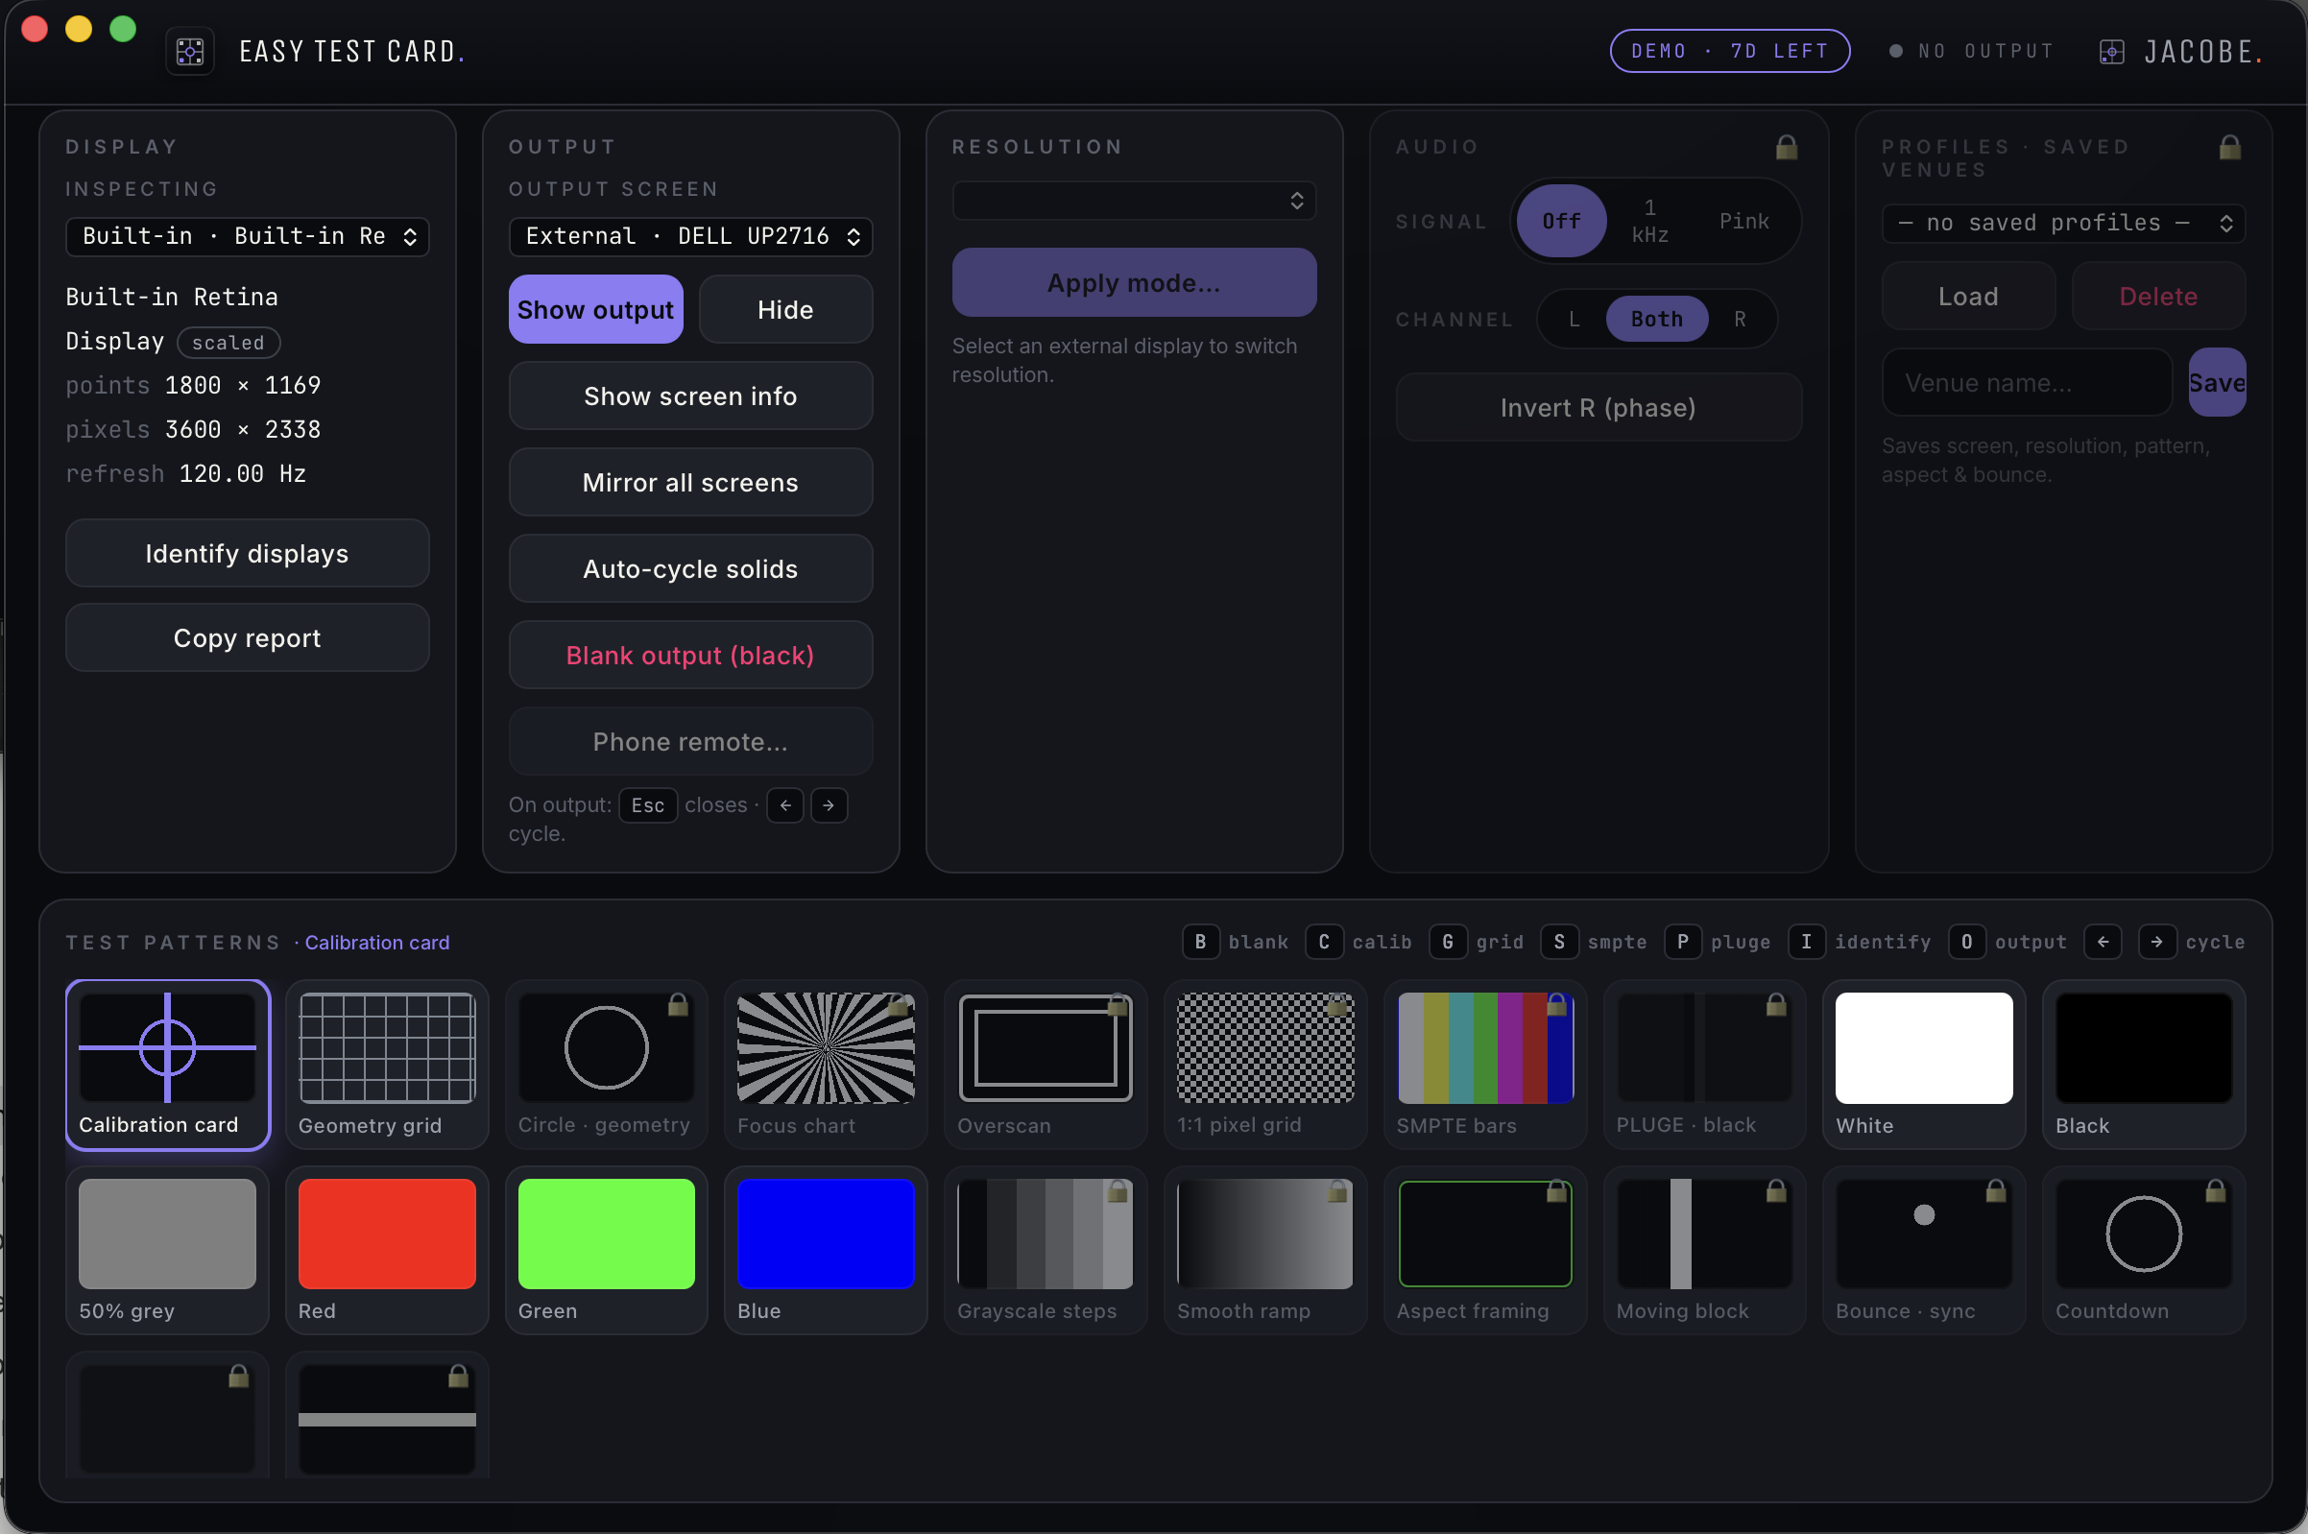This screenshot has height=1534, width=2308.
Task: Click the S smpte shortcut key
Action: pyautogui.click(x=1558, y=942)
